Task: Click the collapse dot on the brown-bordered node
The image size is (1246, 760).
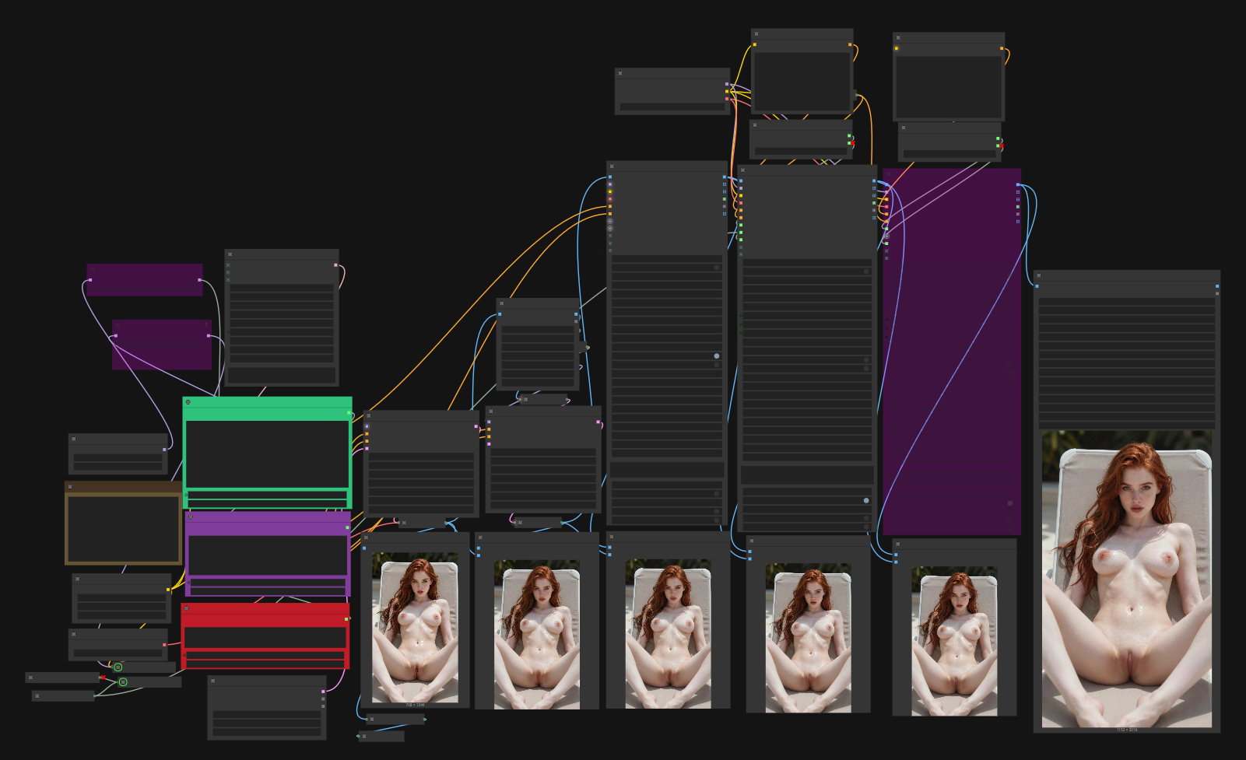Action: pos(70,487)
